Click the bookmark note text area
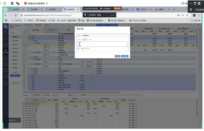 click(103, 44)
